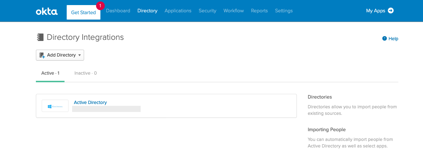Screen dimensions: 423x154
Task: Open the Get Started tab
Action: tap(83, 12)
